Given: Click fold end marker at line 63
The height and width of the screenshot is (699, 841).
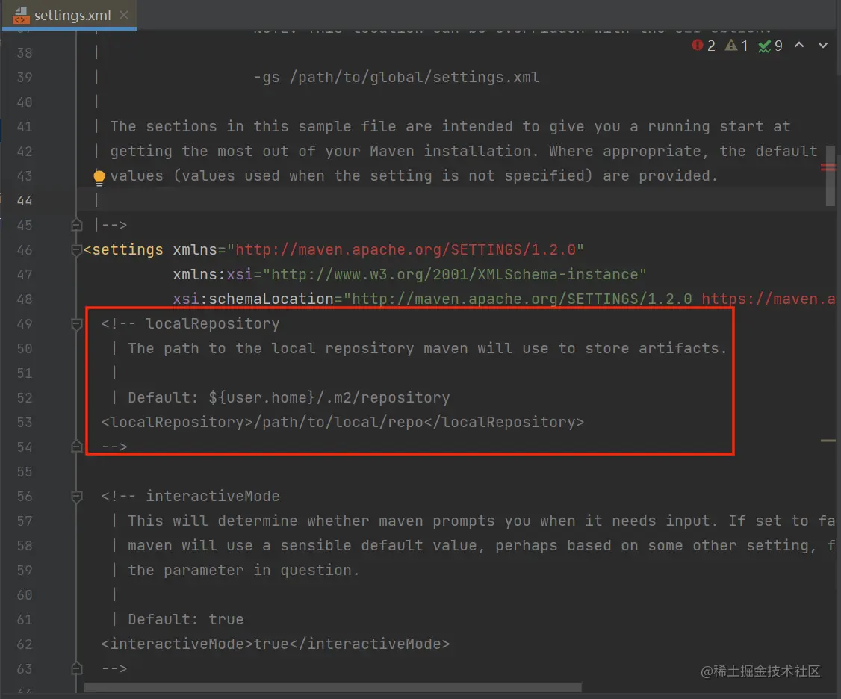Looking at the screenshot, I should pyautogui.click(x=77, y=668).
